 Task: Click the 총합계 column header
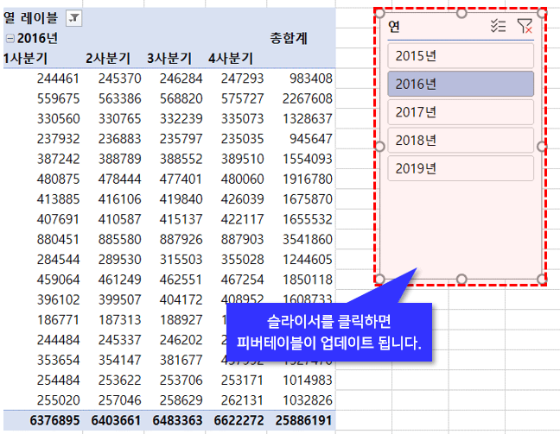pyautogui.click(x=289, y=38)
